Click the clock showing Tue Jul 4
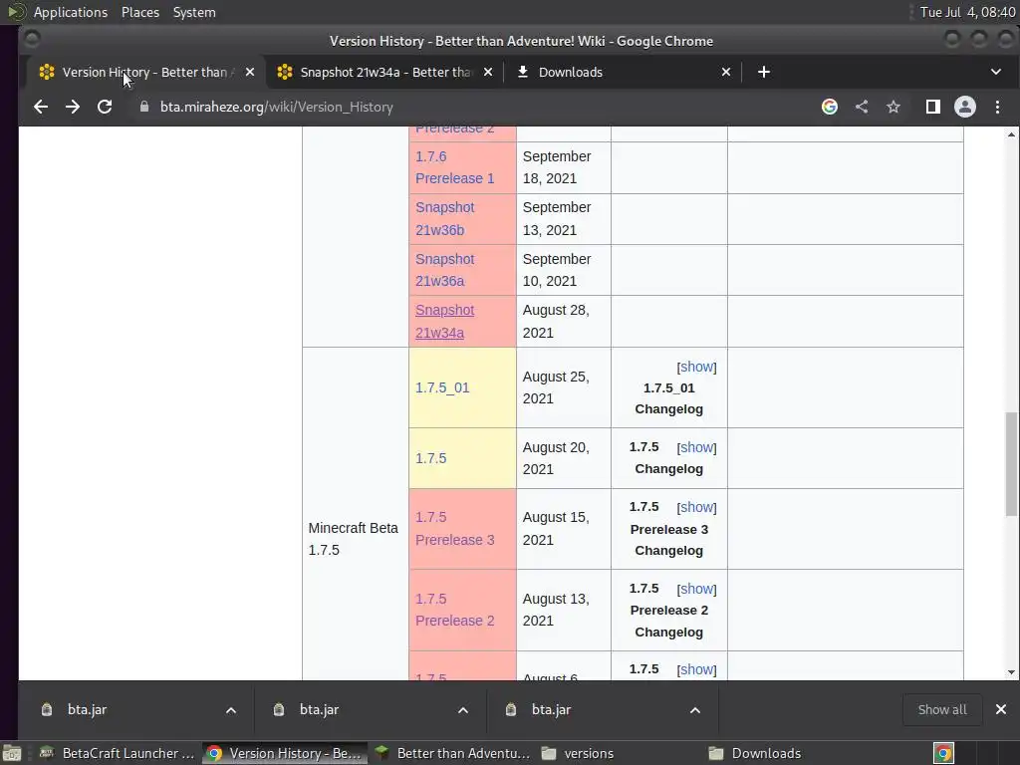The image size is (1020, 765). [966, 12]
